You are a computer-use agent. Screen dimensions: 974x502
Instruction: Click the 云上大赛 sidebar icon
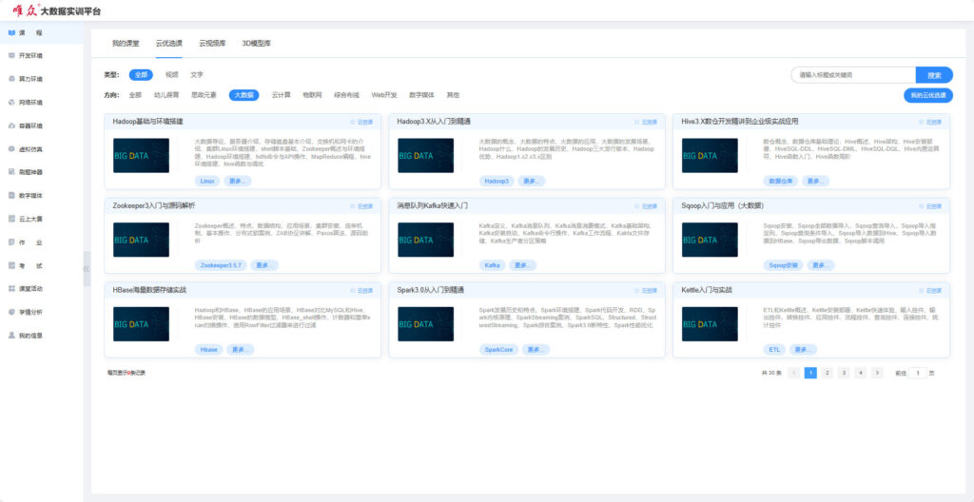(x=11, y=219)
